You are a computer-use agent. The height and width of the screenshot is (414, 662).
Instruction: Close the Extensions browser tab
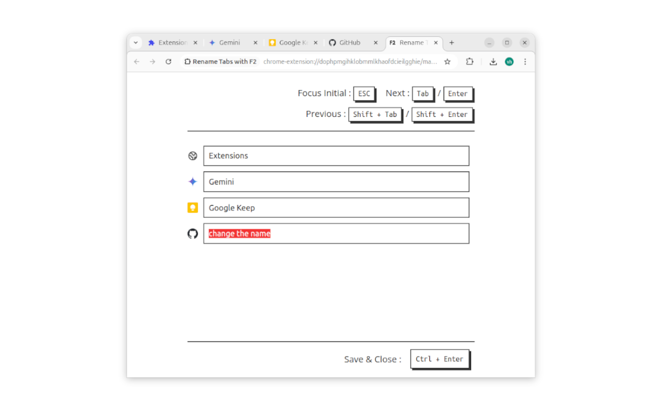point(195,43)
